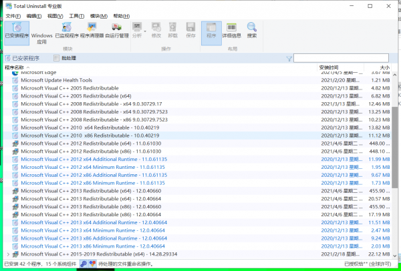
Task: Expand the Visual C++ 2015-2019 Redistributable (x64) entry
Action: 8,254
